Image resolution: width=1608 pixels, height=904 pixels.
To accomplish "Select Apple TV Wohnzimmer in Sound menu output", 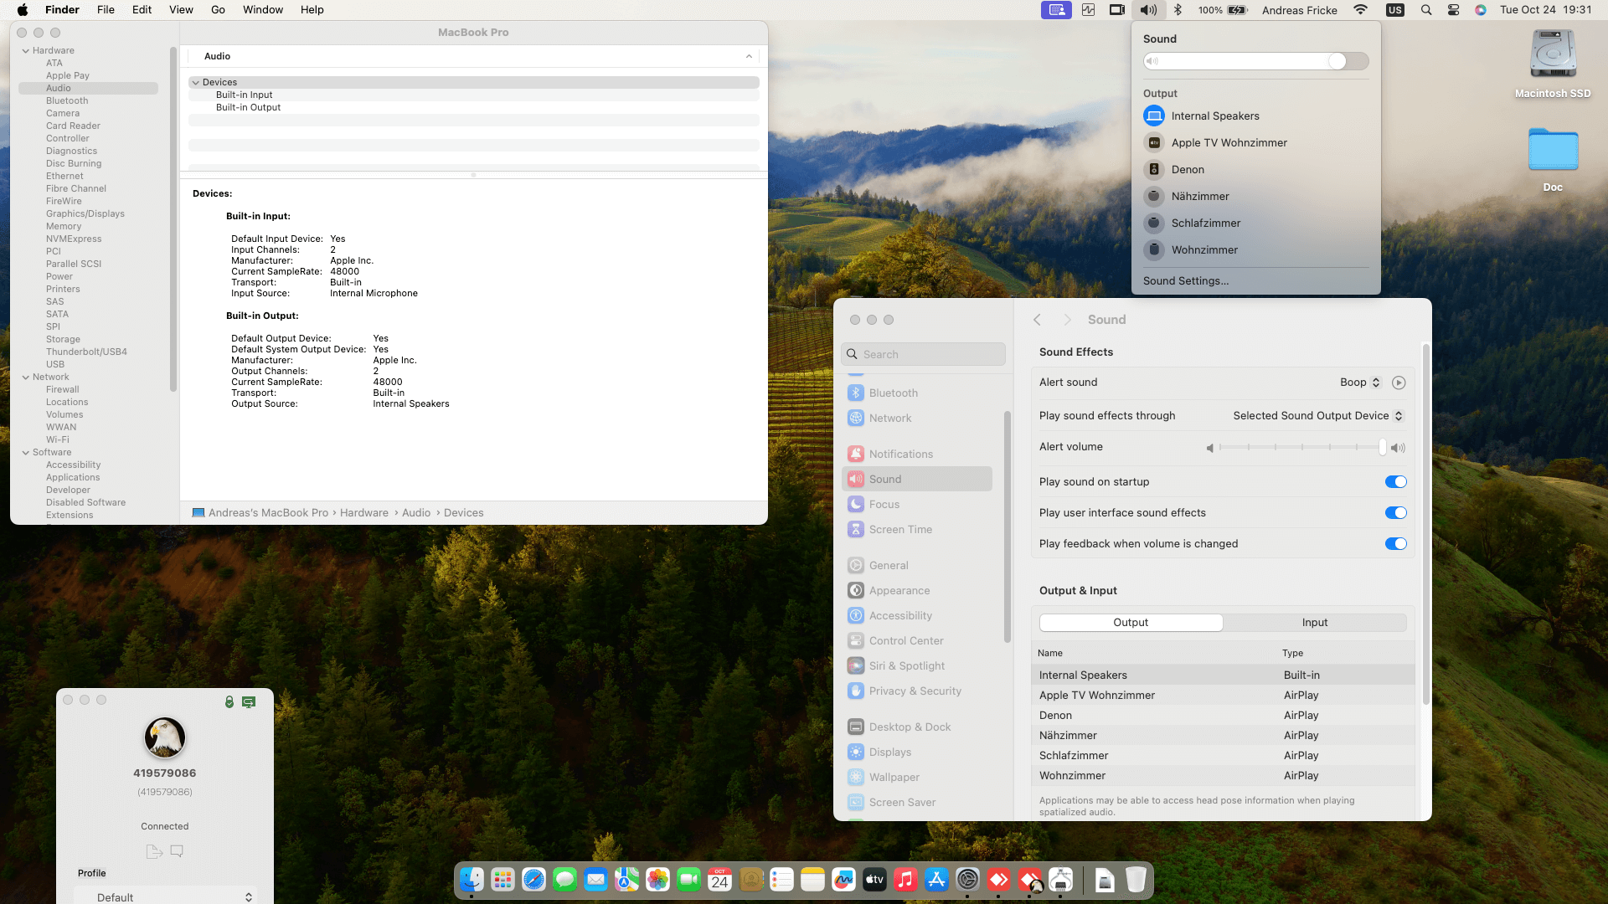I will 1255,142.
